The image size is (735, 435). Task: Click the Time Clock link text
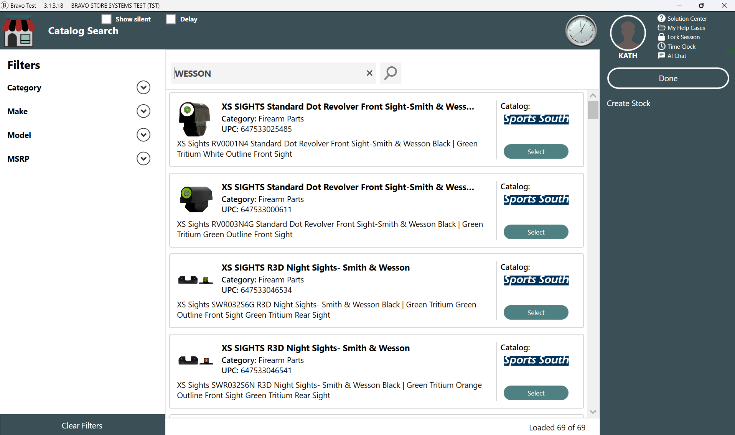click(x=681, y=46)
